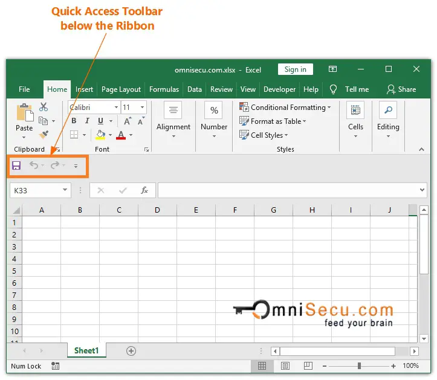Toggle Underline formatting
The height and width of the screenshot is (380, 437).
(100, 121)
